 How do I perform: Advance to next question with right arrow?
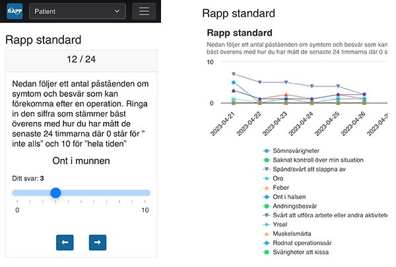pyautogui.click(x=98, y=243)
